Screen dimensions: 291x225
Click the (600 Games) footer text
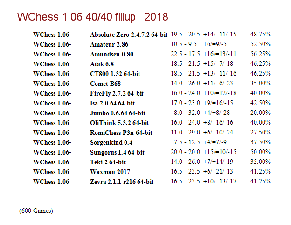point(36,211)
